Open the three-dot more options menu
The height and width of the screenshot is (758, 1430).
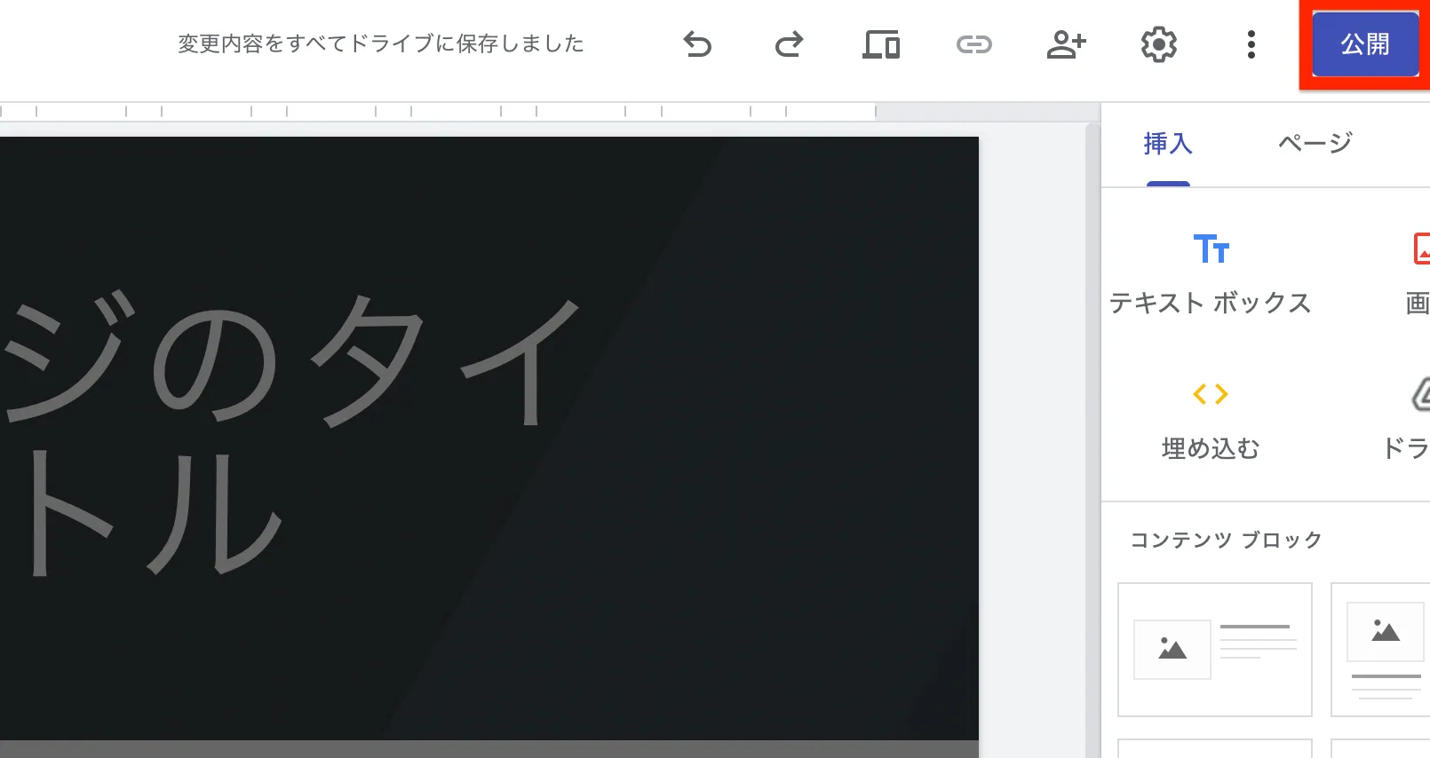coord(1251,43)
